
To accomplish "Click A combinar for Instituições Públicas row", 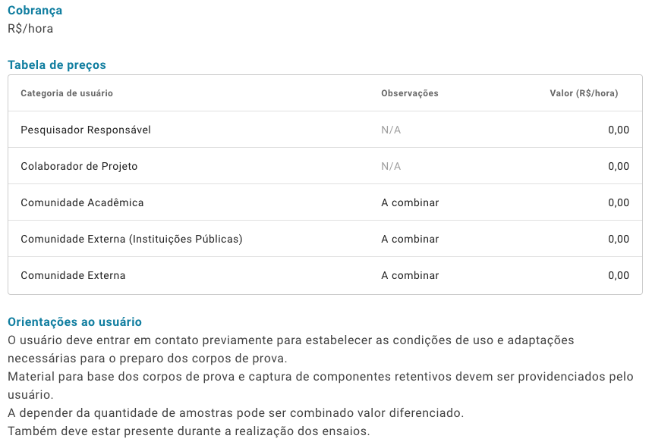I will click(x=410, y=240).
